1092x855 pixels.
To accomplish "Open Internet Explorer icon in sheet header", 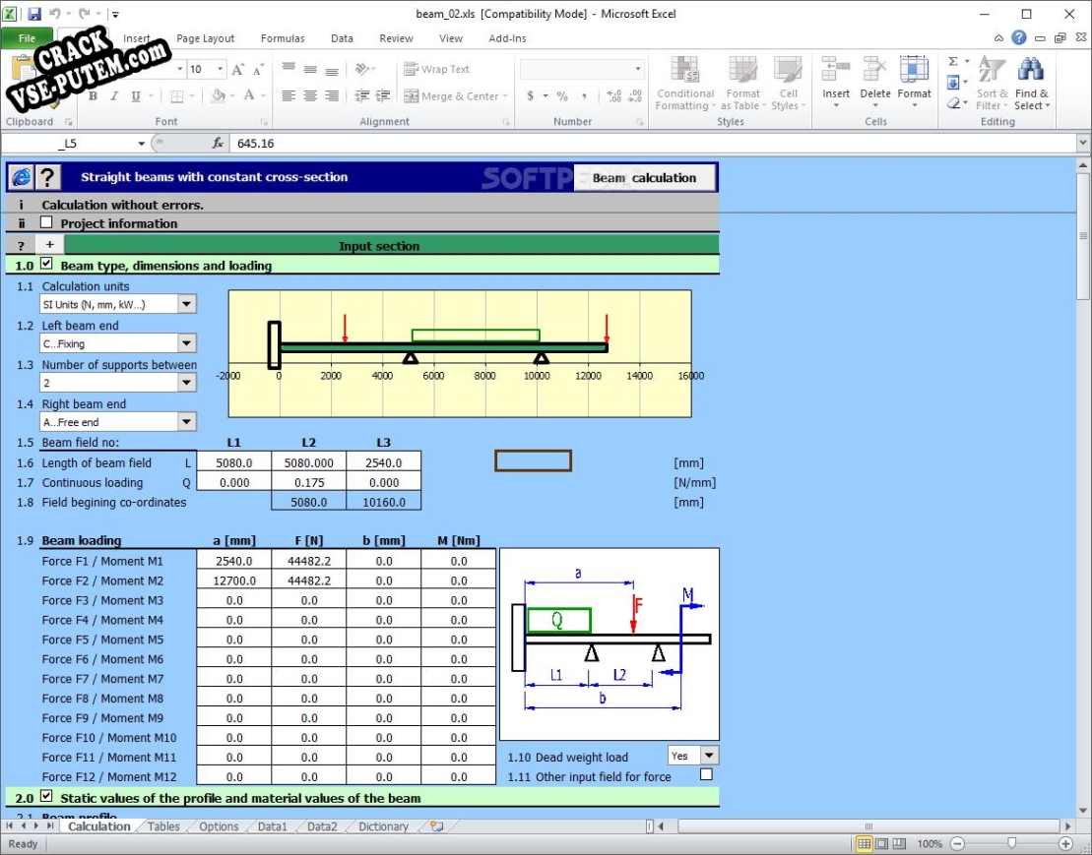I will [x=21, y=177].
